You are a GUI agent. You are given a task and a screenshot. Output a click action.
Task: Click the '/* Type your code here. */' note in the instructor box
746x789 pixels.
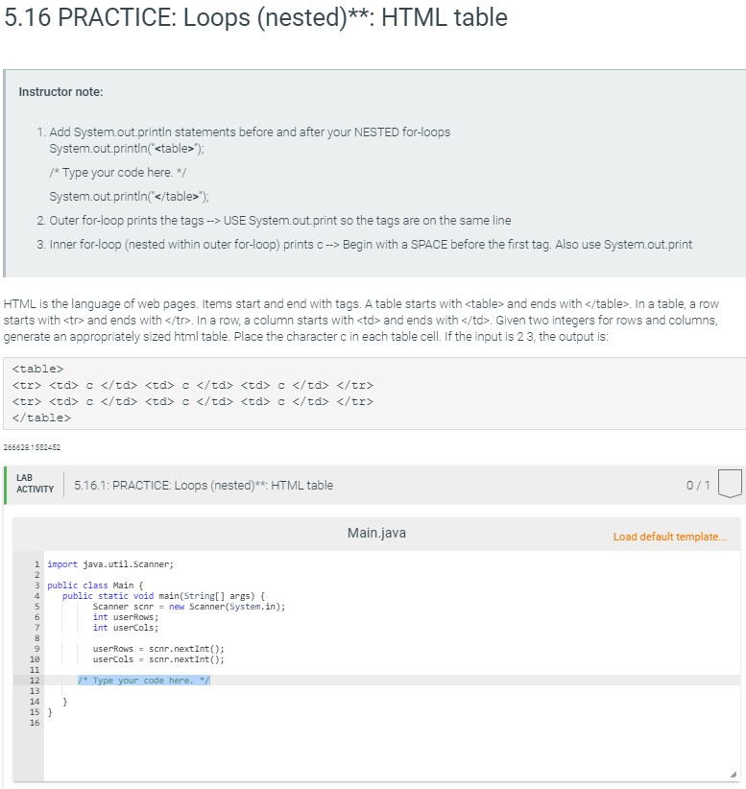pyautogui.click(x=118, y=172)
